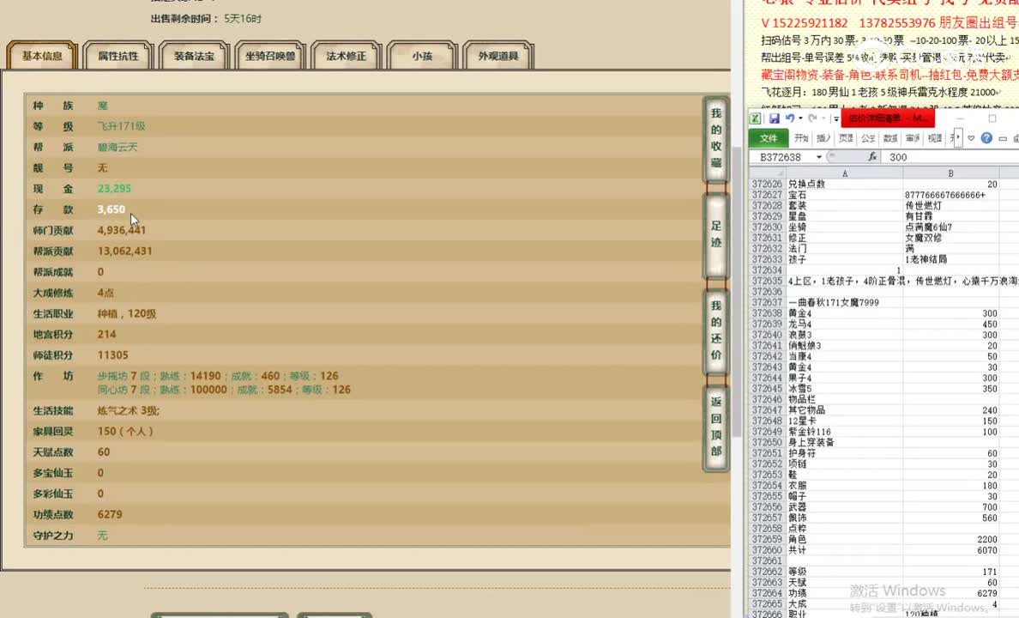Open the Customize Quick Access Toolbar dropdown

coord(836,118)
